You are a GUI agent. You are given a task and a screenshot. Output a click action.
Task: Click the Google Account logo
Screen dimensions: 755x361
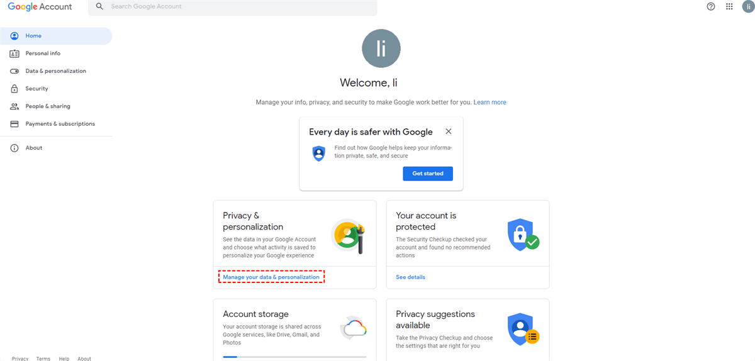40,7
